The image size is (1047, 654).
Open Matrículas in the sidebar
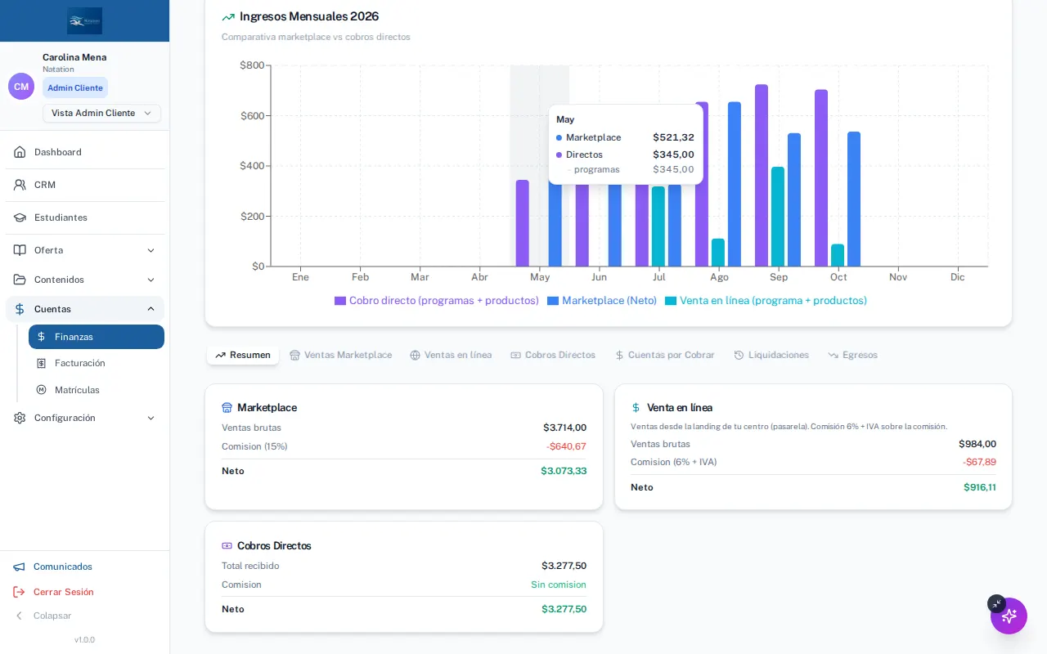click(x=97, y=390)
